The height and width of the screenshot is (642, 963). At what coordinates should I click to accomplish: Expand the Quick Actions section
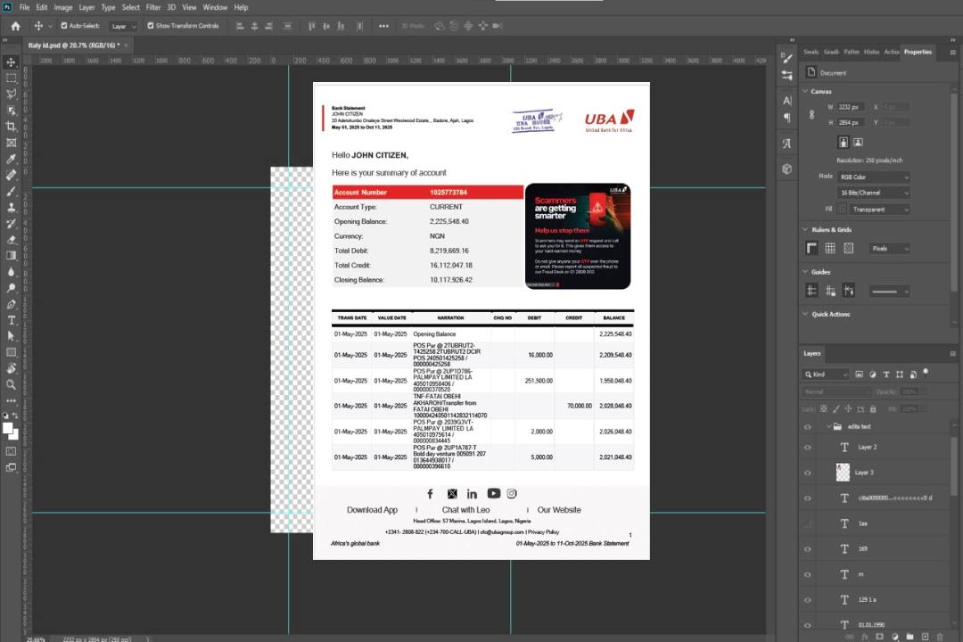pyautogui.click(x=805, y=314)
